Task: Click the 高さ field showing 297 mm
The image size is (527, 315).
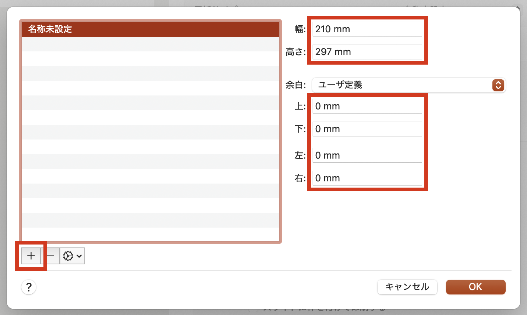Action: [x=367, y=52]
